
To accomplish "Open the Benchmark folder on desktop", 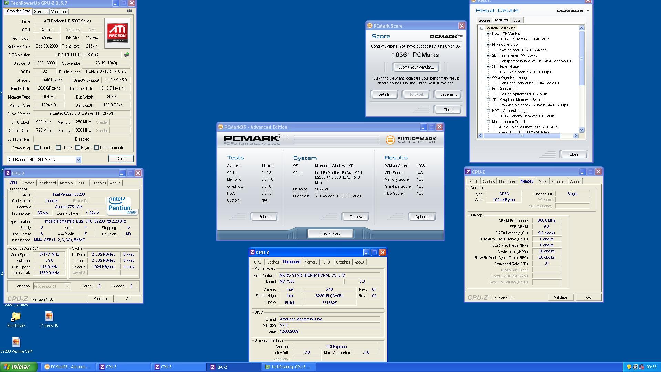I will pos(16,319).
